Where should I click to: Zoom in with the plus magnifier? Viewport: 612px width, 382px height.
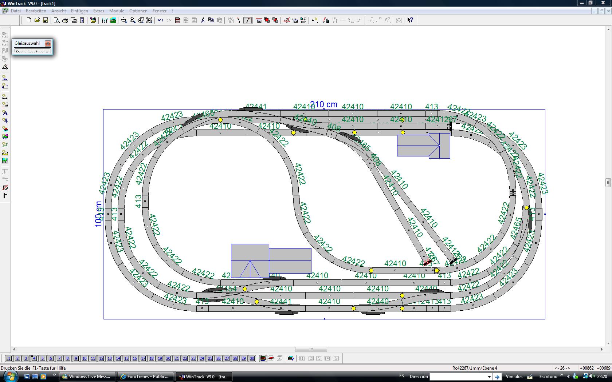pyautogui.click(x=132, y=20)
